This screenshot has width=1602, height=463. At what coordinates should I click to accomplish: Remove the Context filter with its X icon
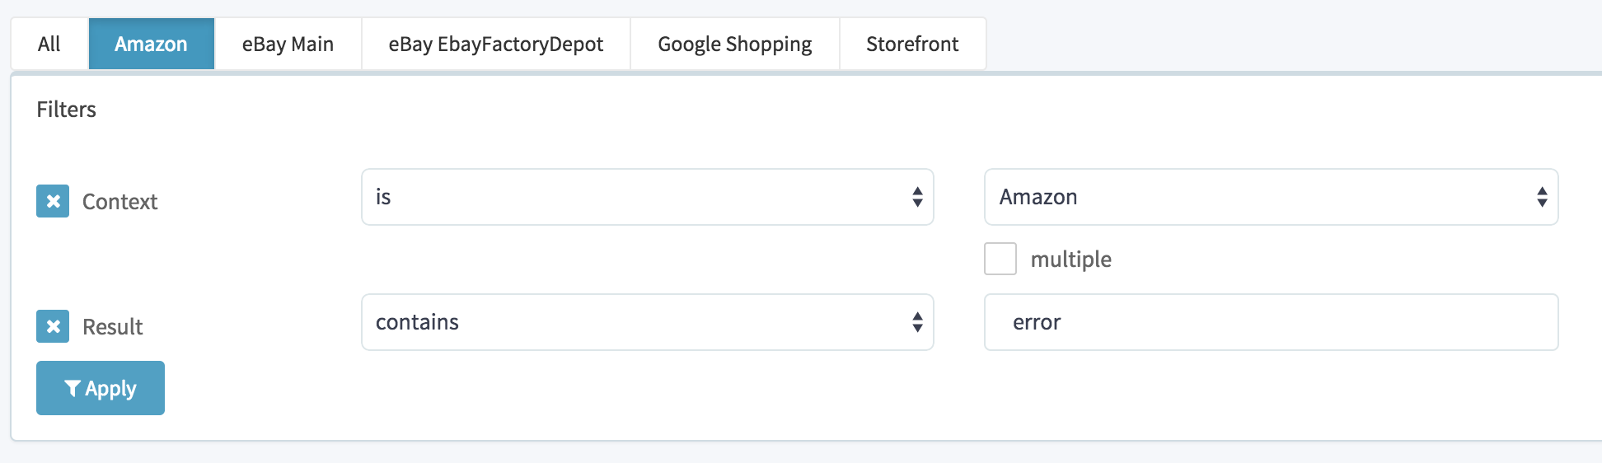[x=53, y=201]
